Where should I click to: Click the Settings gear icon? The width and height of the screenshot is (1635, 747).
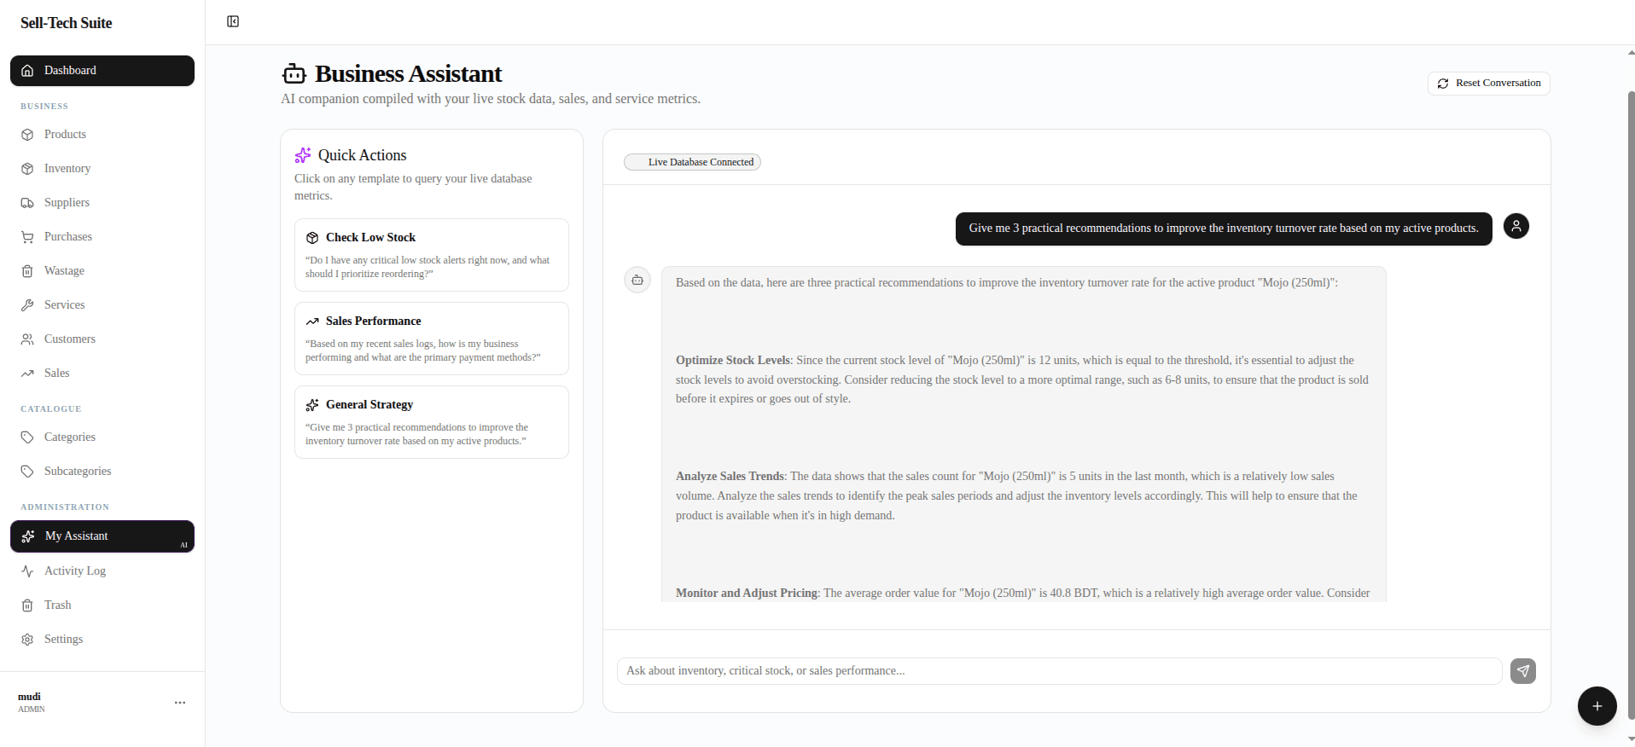tap(27, 640)
